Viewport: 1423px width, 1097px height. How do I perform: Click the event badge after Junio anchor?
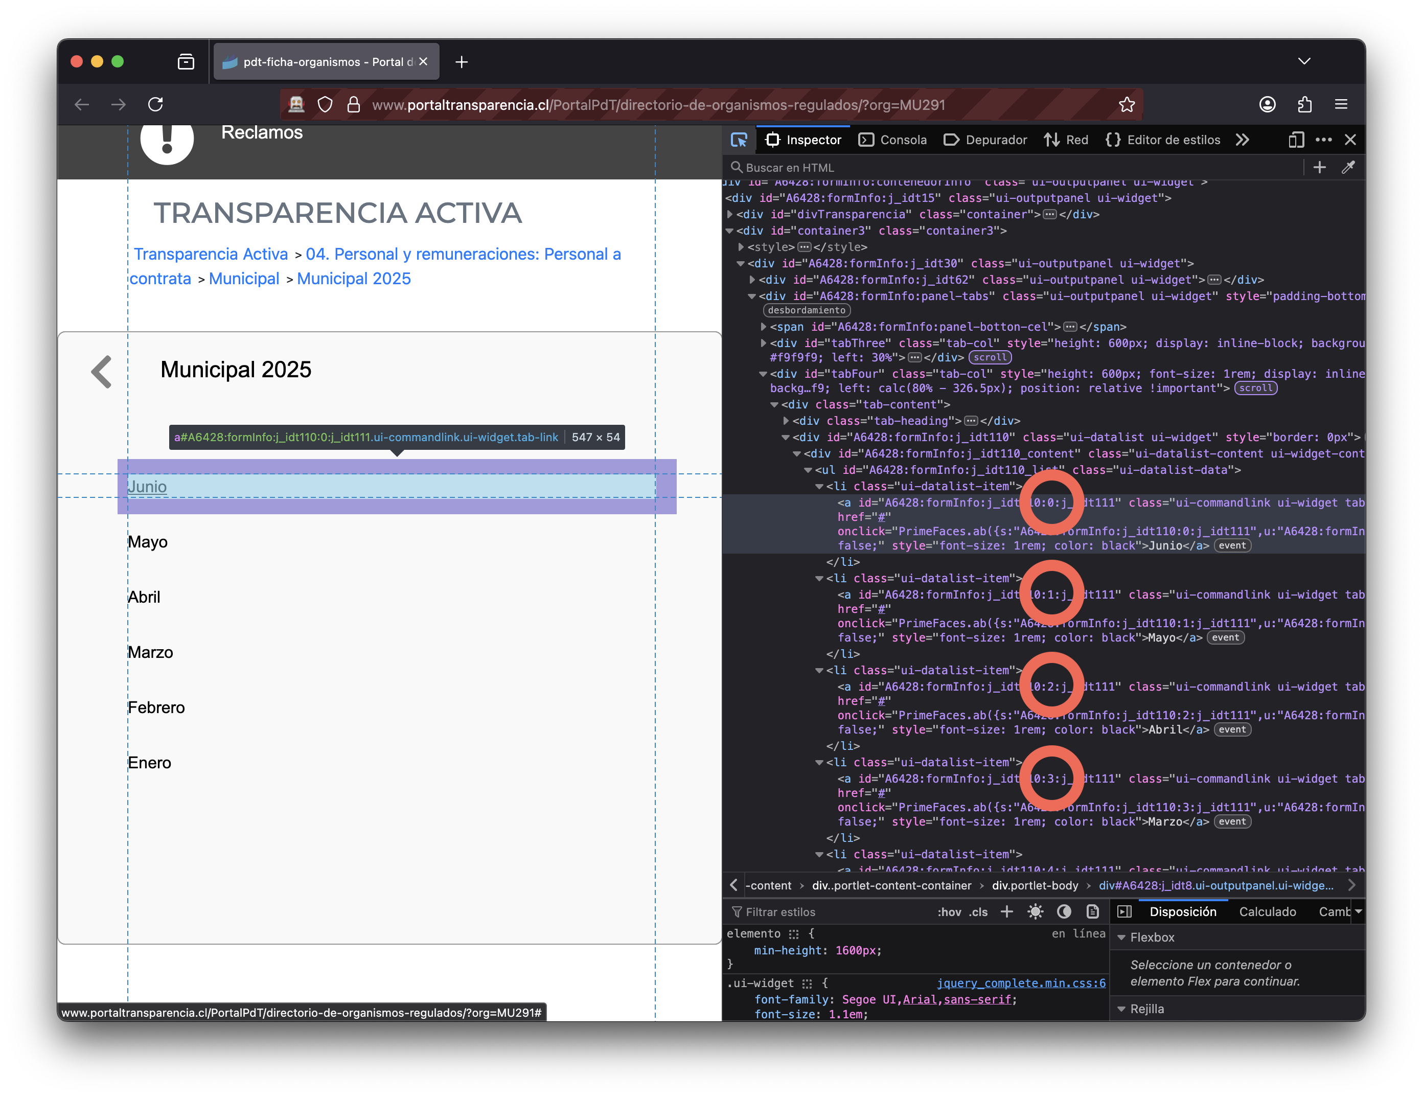tap(1232, 546)
